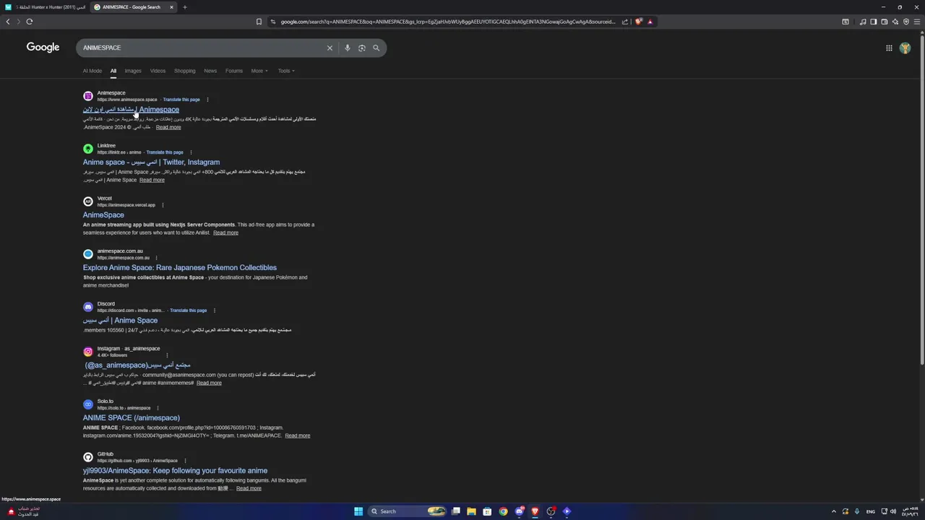Clear the search box with the X icon
The image size is (925, 520).
point(330,48)
